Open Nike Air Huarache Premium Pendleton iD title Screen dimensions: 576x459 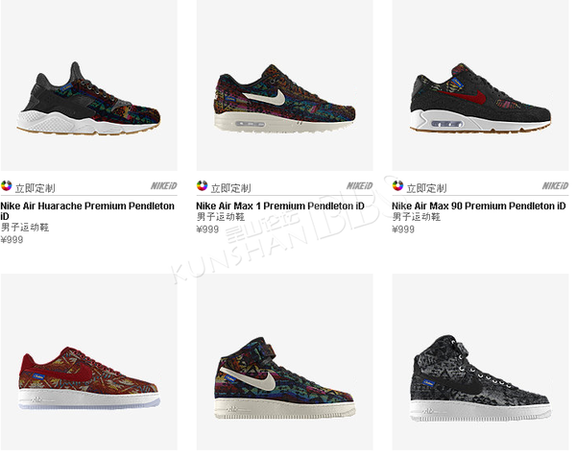click(x=87, y=211)
